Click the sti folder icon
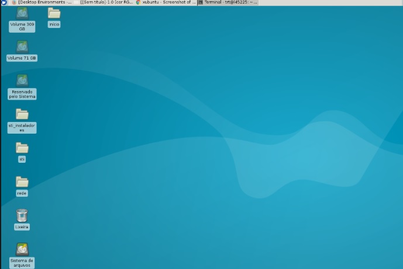The width and height of the screenshot is (403, 269). 22,148
